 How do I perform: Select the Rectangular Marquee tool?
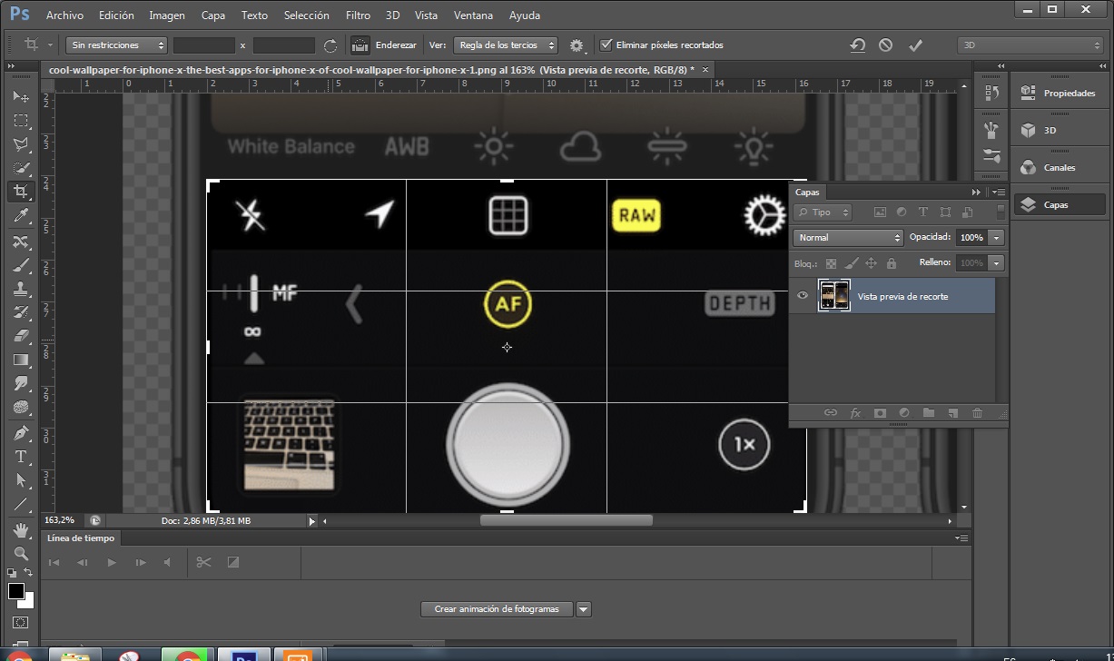20,120
